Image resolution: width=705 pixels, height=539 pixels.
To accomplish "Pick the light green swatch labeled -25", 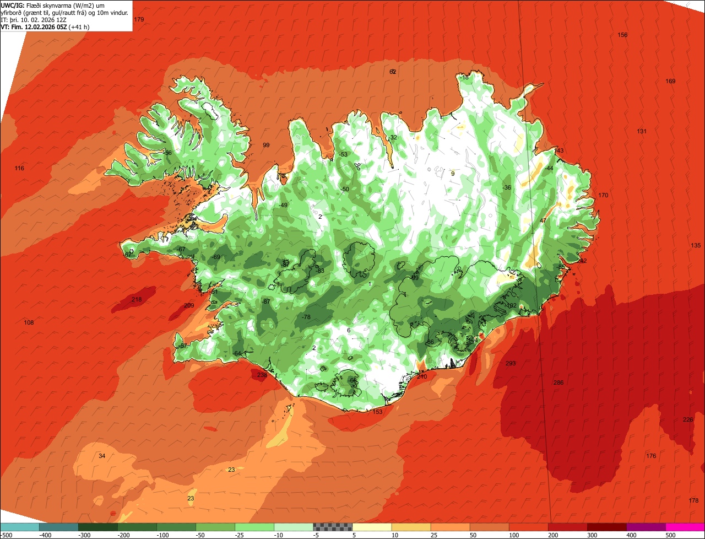I will pyautogui.click(x=254, y=527).
